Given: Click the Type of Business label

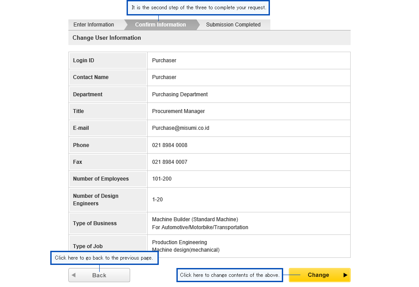Looking at the screenshot, I should point(95,223).
